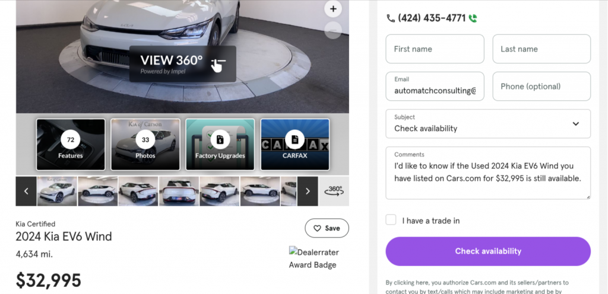The image size is (608, 294).
Task: Open the 33 Photos card
Action: 145,144
